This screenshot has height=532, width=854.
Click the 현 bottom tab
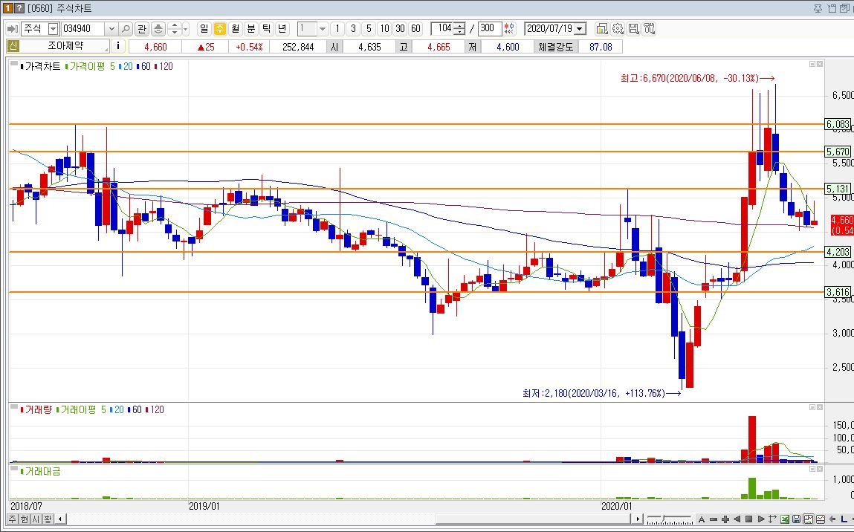[x=24, y=519]
